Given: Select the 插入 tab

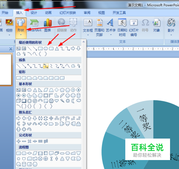Looking at the screenshot, I should click(19, 13).
